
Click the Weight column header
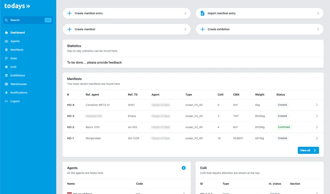260,95
